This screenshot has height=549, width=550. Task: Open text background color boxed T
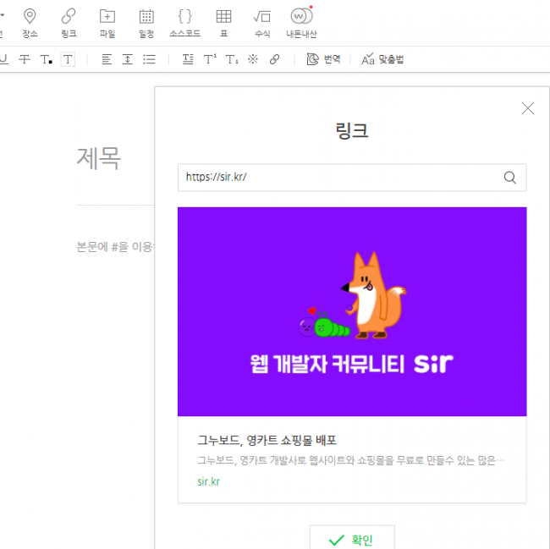[68, 59]
